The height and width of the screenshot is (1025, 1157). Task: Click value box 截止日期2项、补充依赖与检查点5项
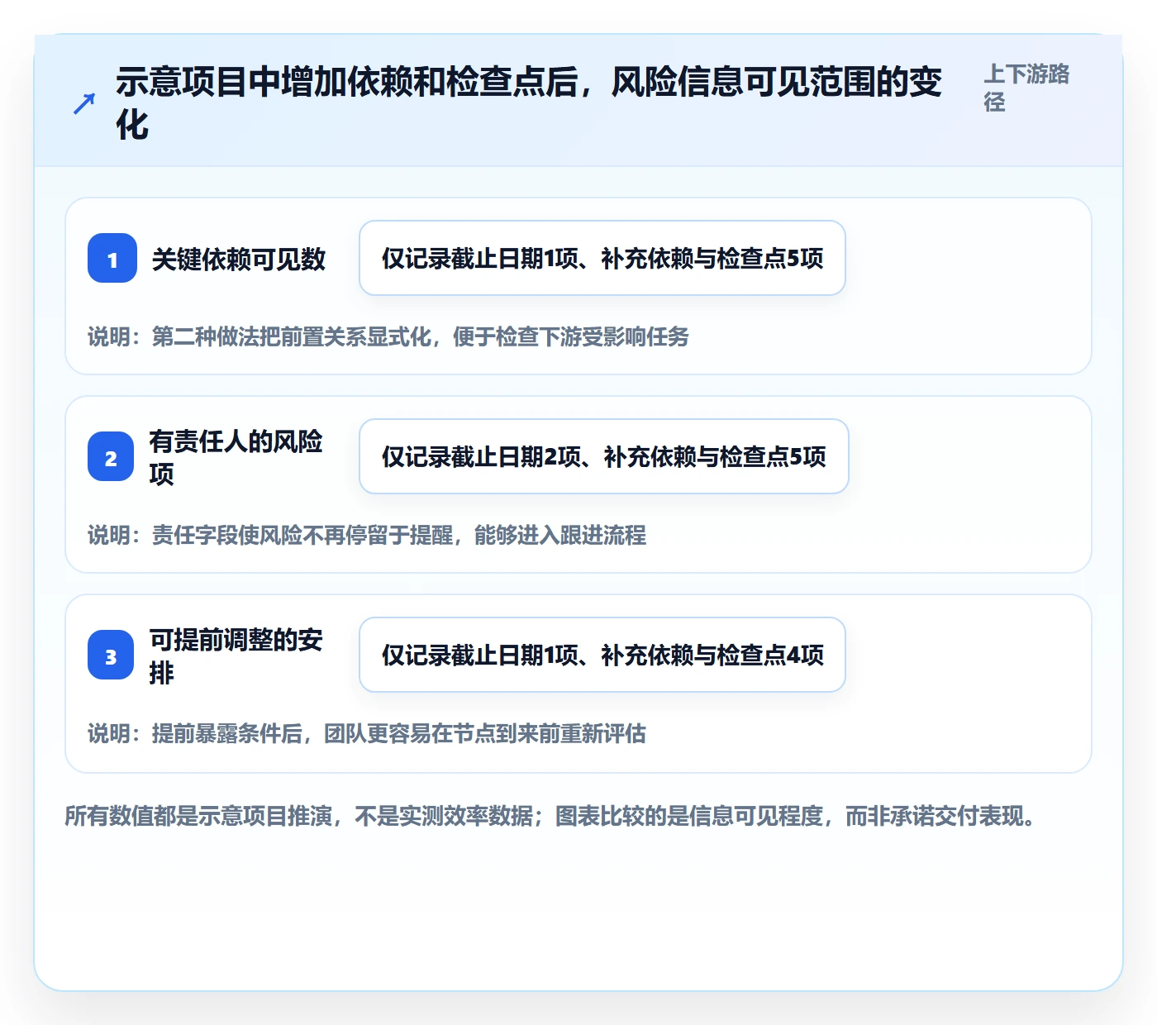click(604, 456)
